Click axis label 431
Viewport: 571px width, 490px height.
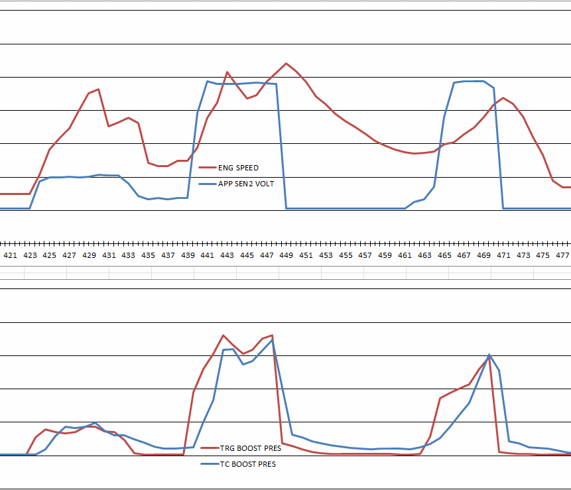109,255
